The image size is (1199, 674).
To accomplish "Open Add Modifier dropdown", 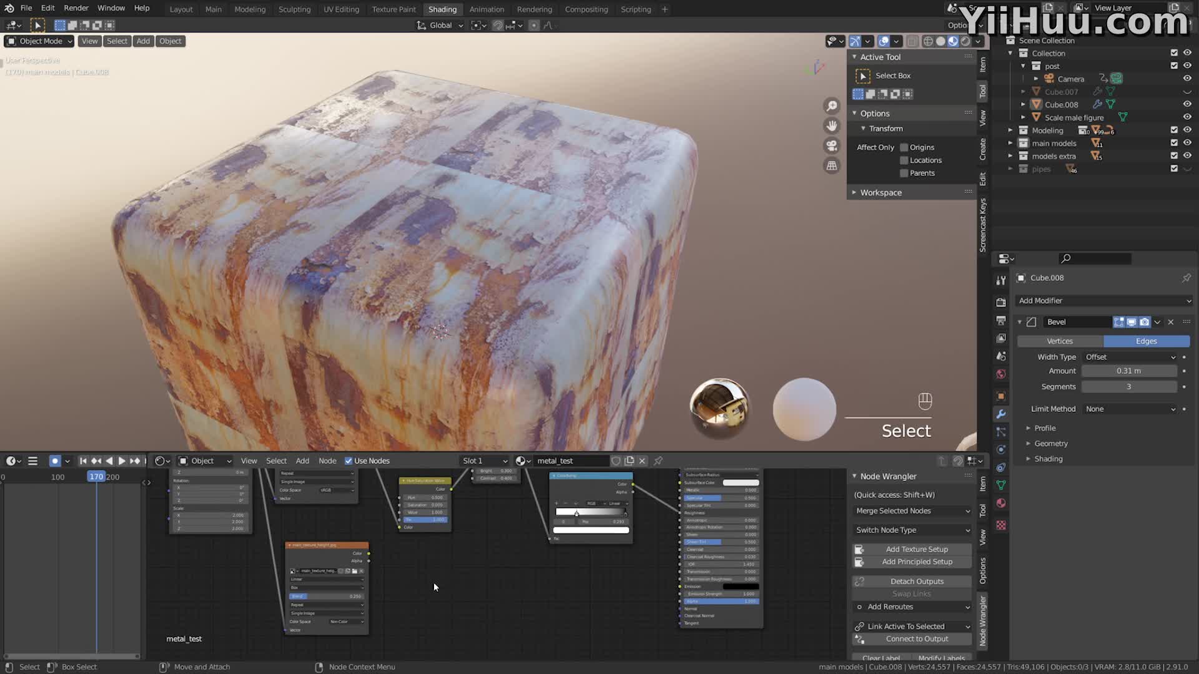I will (1103, 301).
